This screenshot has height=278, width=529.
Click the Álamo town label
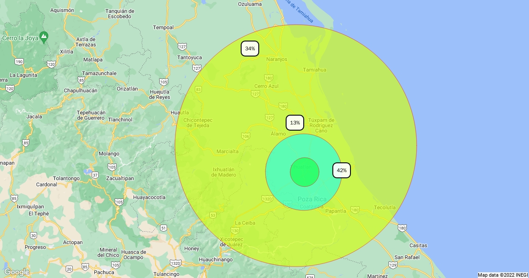click(x=278, y=133)
